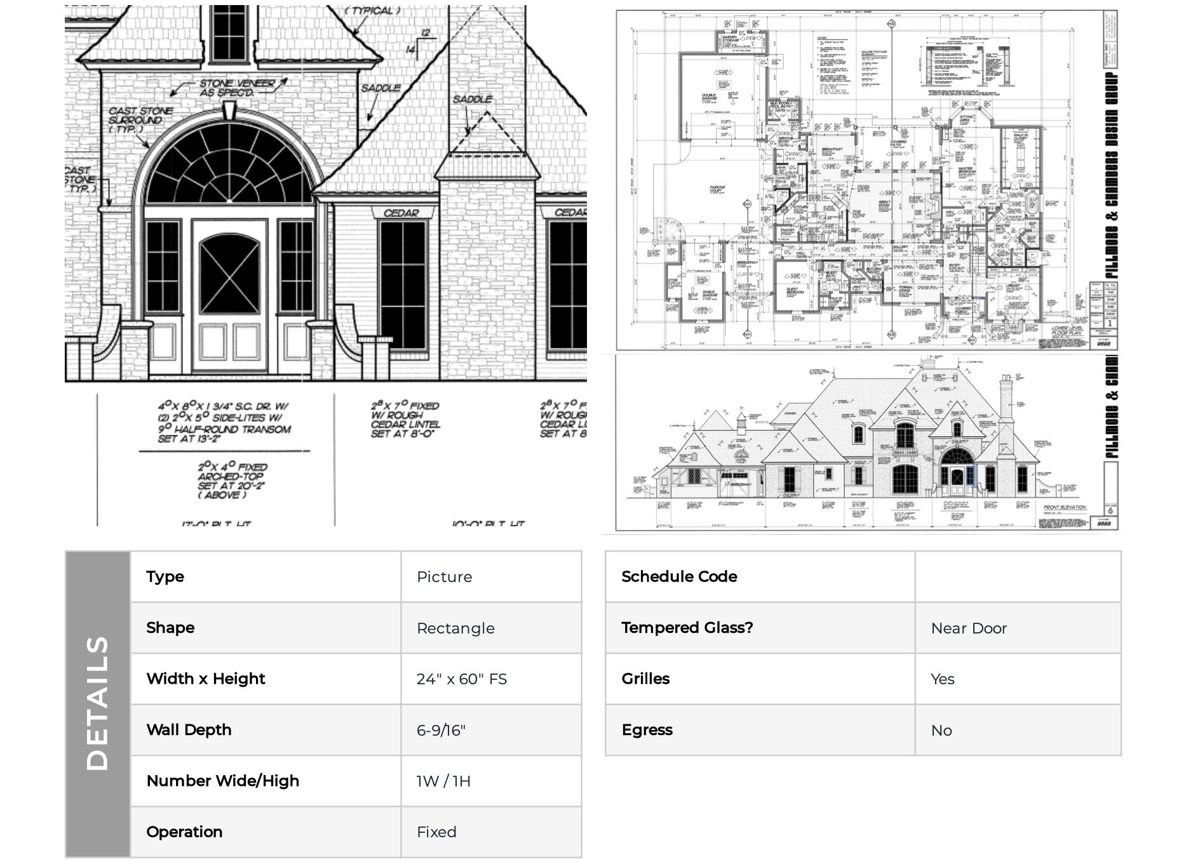
Task: Select the '6-9/16"' wall depth value
Action: tap(441, 730)
